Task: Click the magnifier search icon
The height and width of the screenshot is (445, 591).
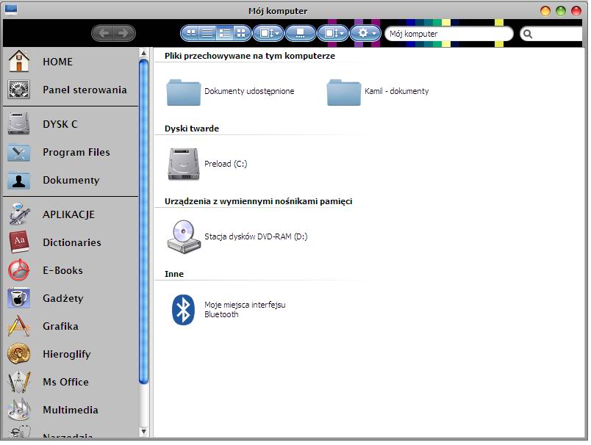Action: [528, 35]
